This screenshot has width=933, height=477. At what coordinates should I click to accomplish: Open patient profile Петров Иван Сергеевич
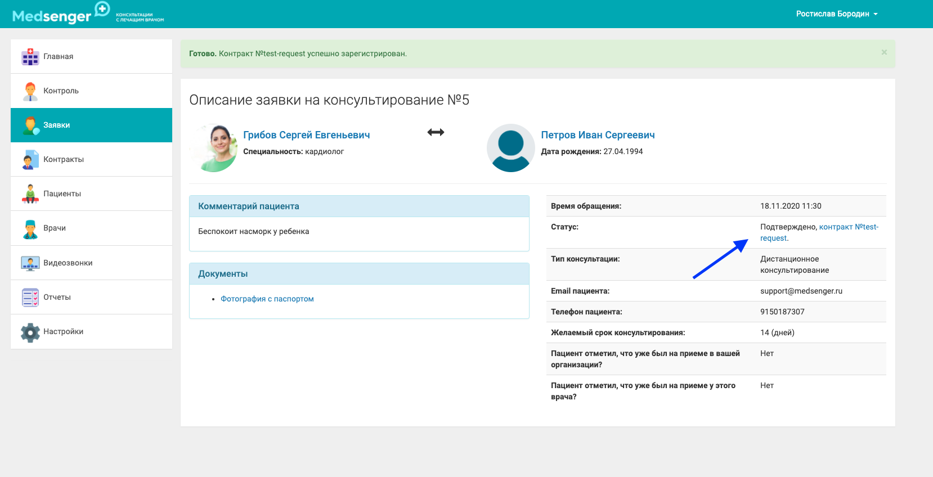pos(598,135)
